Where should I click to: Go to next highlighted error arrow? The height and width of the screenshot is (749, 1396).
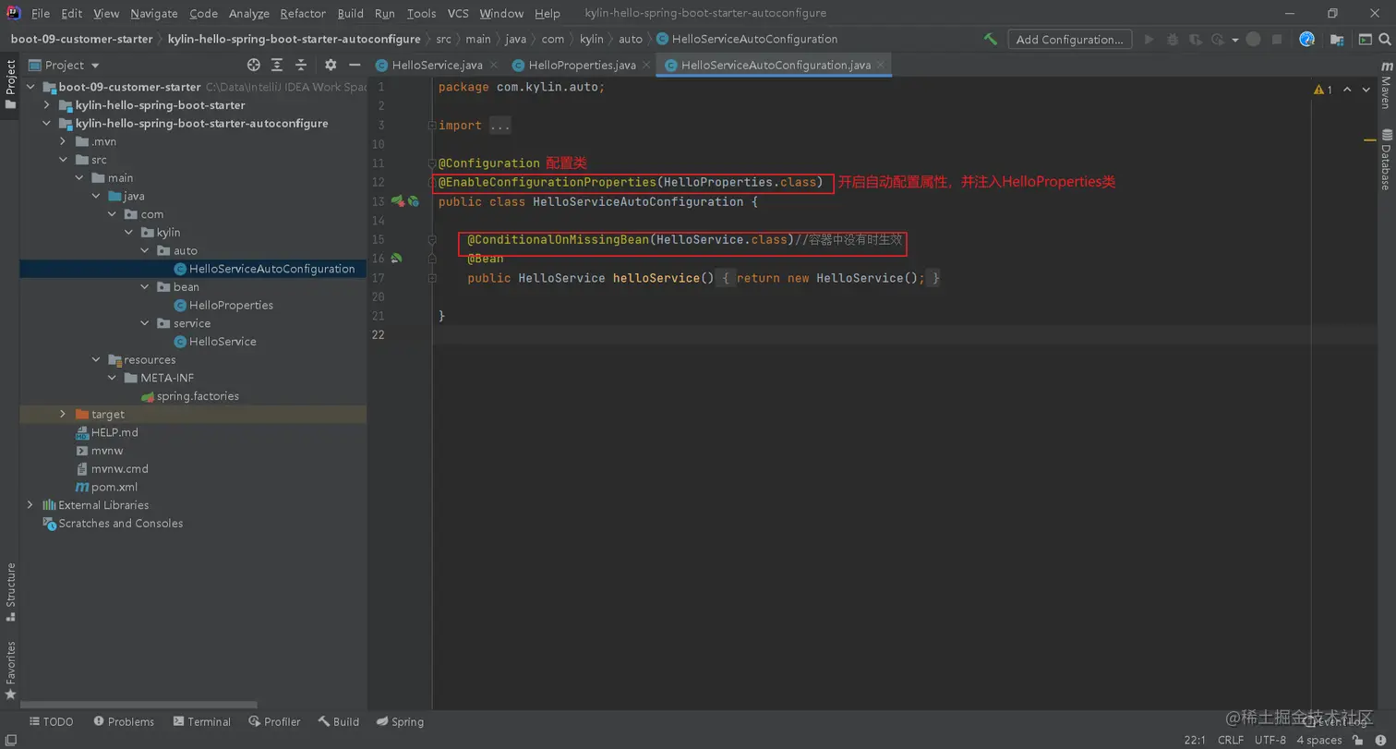tap(1367, 90)
